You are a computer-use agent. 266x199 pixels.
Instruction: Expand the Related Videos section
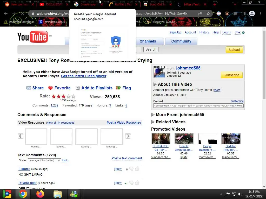[x=153, y=122]
